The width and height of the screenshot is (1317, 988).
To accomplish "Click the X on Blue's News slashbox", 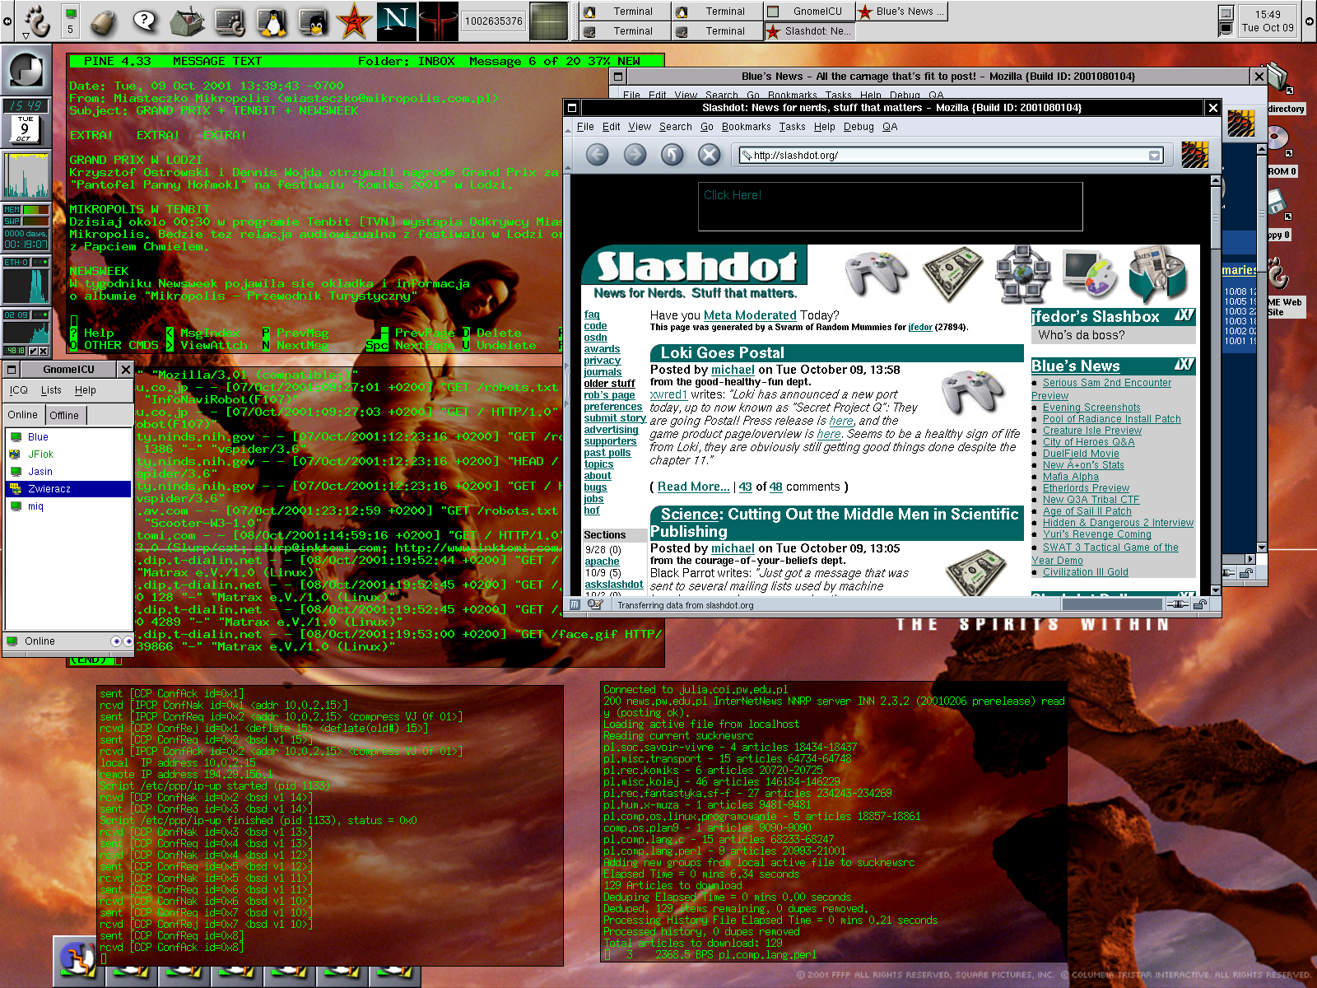I will pyautogui.click(x=1184, y=364).
